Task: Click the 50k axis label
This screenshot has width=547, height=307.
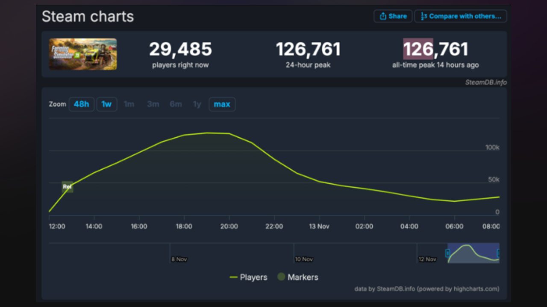Action: (x=494, y=180)
